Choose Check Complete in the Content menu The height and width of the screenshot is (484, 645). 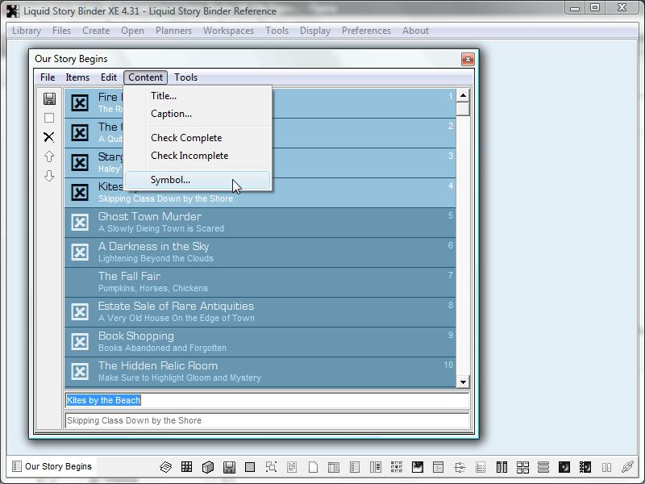(x=185, y=138)
